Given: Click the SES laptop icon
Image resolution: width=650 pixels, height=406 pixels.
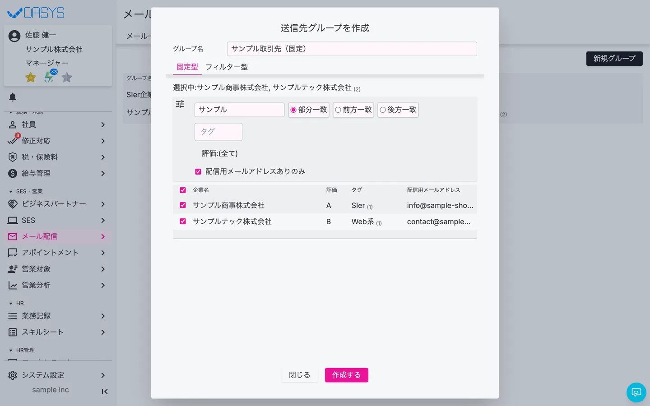Looking at the screenshot, I should click(x=13, y=220).
